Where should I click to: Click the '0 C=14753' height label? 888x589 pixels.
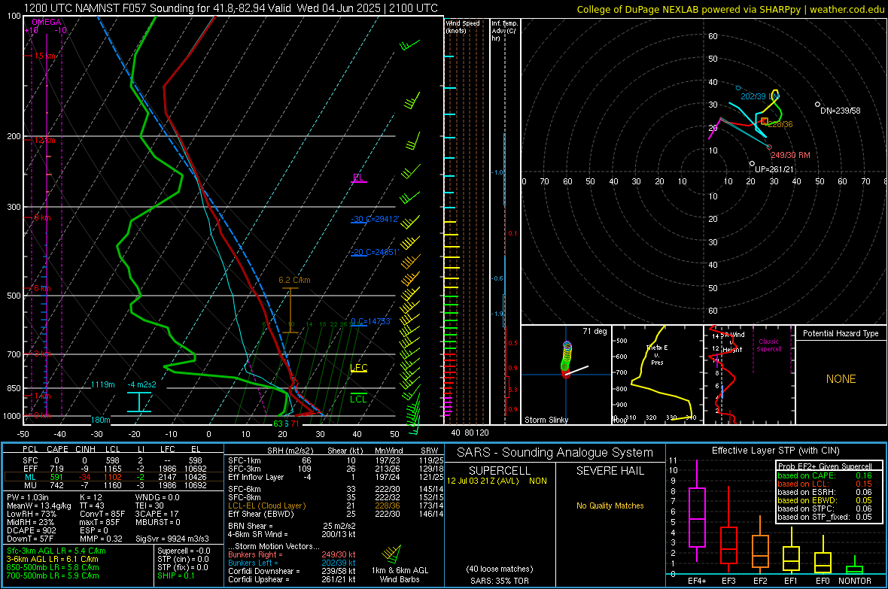(x=370, y=321)
